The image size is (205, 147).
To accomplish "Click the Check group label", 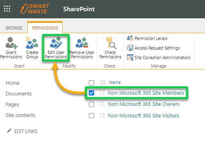I will [x=110, y=66].
